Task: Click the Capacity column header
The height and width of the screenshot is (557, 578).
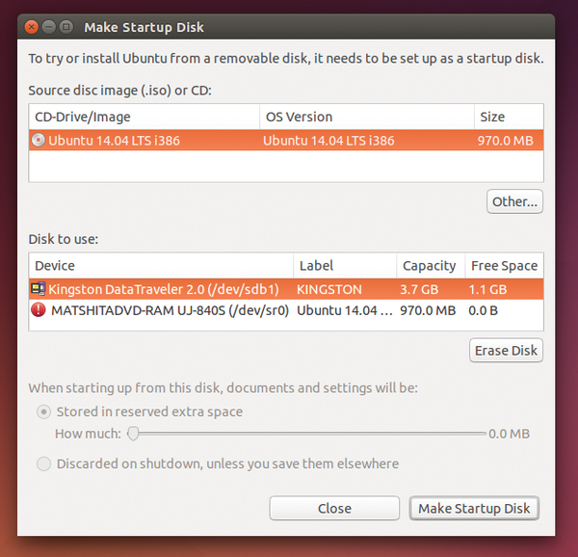Action: coord(429,265)
